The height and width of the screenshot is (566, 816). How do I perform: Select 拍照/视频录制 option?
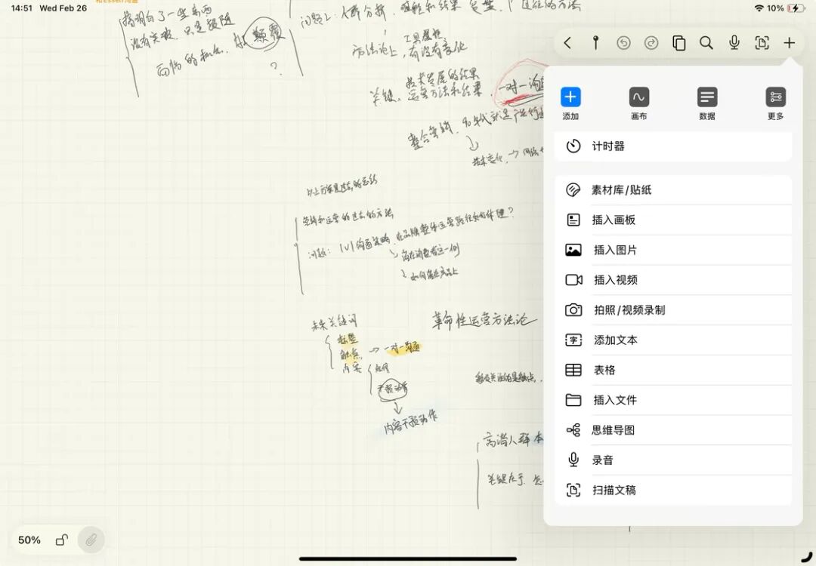click(x=673, y=310)
